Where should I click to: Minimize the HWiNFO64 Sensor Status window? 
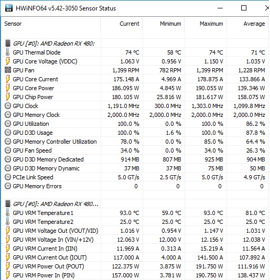point(220,8)
